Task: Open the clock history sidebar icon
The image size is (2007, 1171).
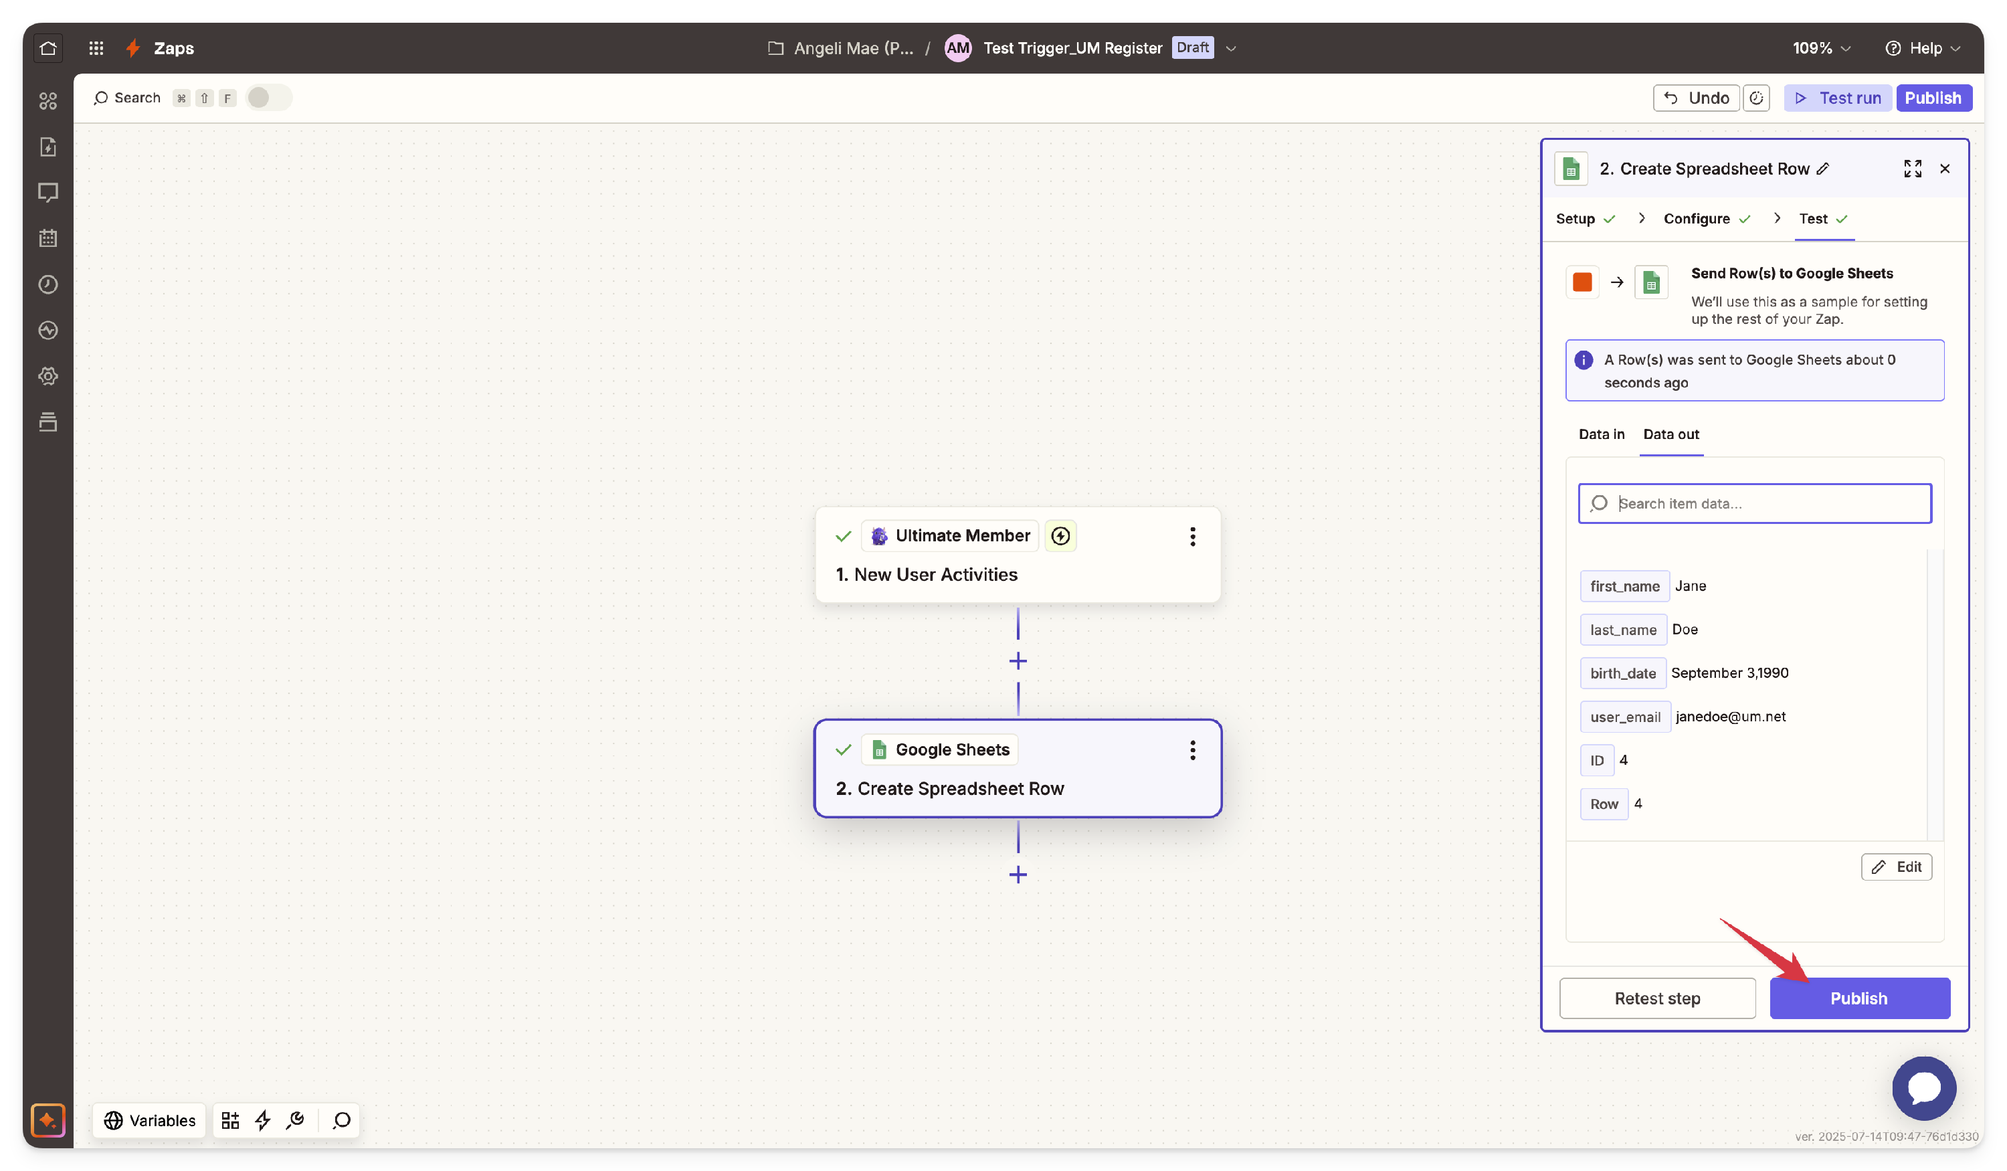Action: 47,284
